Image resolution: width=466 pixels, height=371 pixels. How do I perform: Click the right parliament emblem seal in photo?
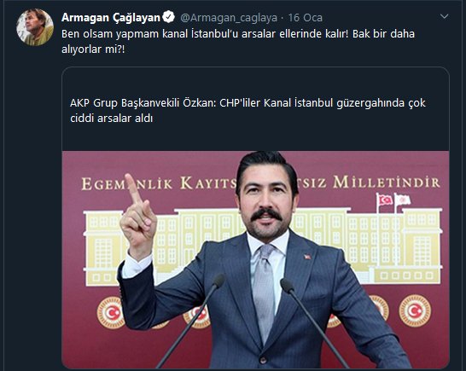[x=415, y=310]
